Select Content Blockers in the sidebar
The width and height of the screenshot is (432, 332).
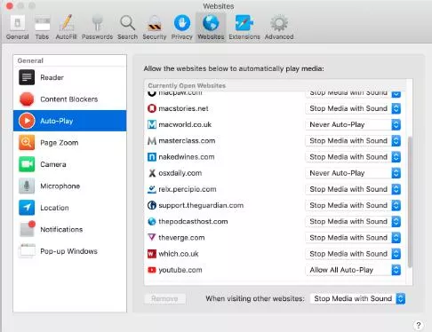tap(70, 99)
